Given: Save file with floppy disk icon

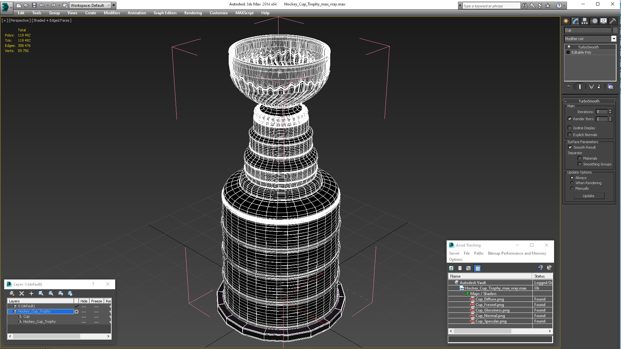Looking at the screenshot, I should [34, 5].
